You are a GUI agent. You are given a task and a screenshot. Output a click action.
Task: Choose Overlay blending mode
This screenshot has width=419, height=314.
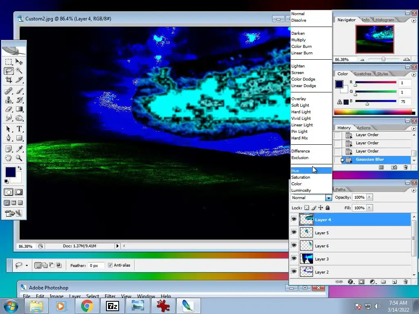(311, 99)
